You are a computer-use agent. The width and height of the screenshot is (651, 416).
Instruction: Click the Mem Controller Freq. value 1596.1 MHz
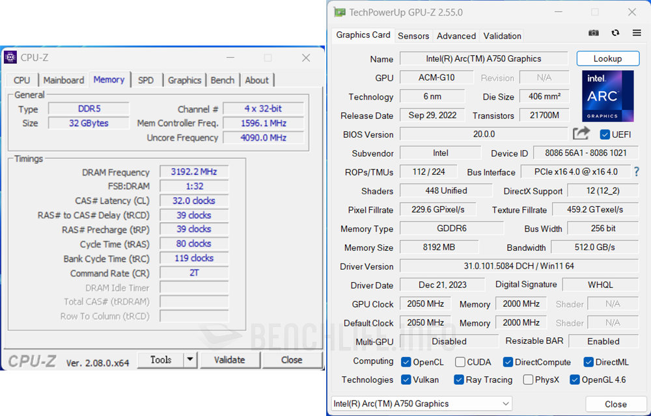(x=263, y=123)
